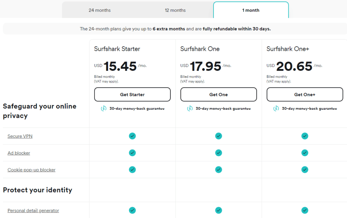The height and width of the screenshot is (218, 347).
Task: Click Cookie pop-up blocker checkmark under Surfshark One
Action: coord(219,170)
